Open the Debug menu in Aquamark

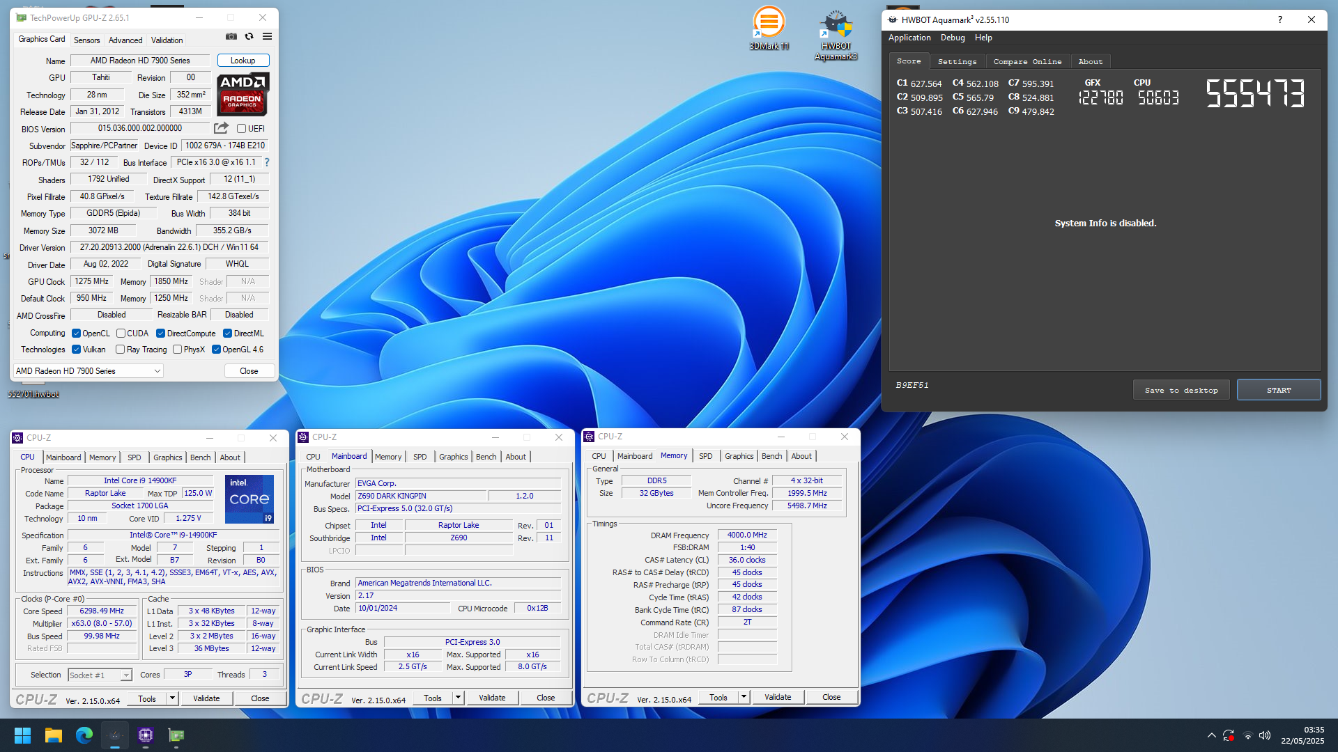point(952,38)
